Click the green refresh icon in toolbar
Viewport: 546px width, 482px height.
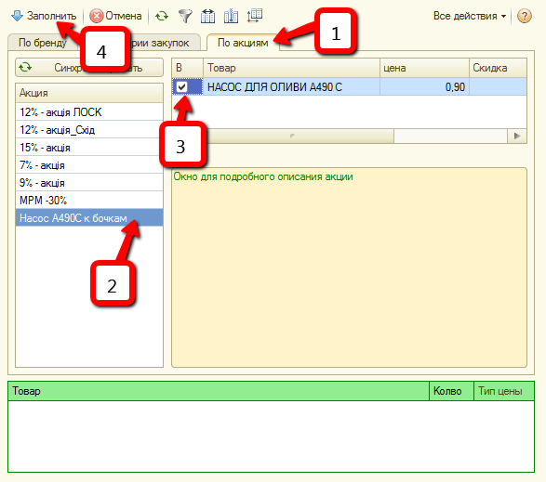pos(162,16)
